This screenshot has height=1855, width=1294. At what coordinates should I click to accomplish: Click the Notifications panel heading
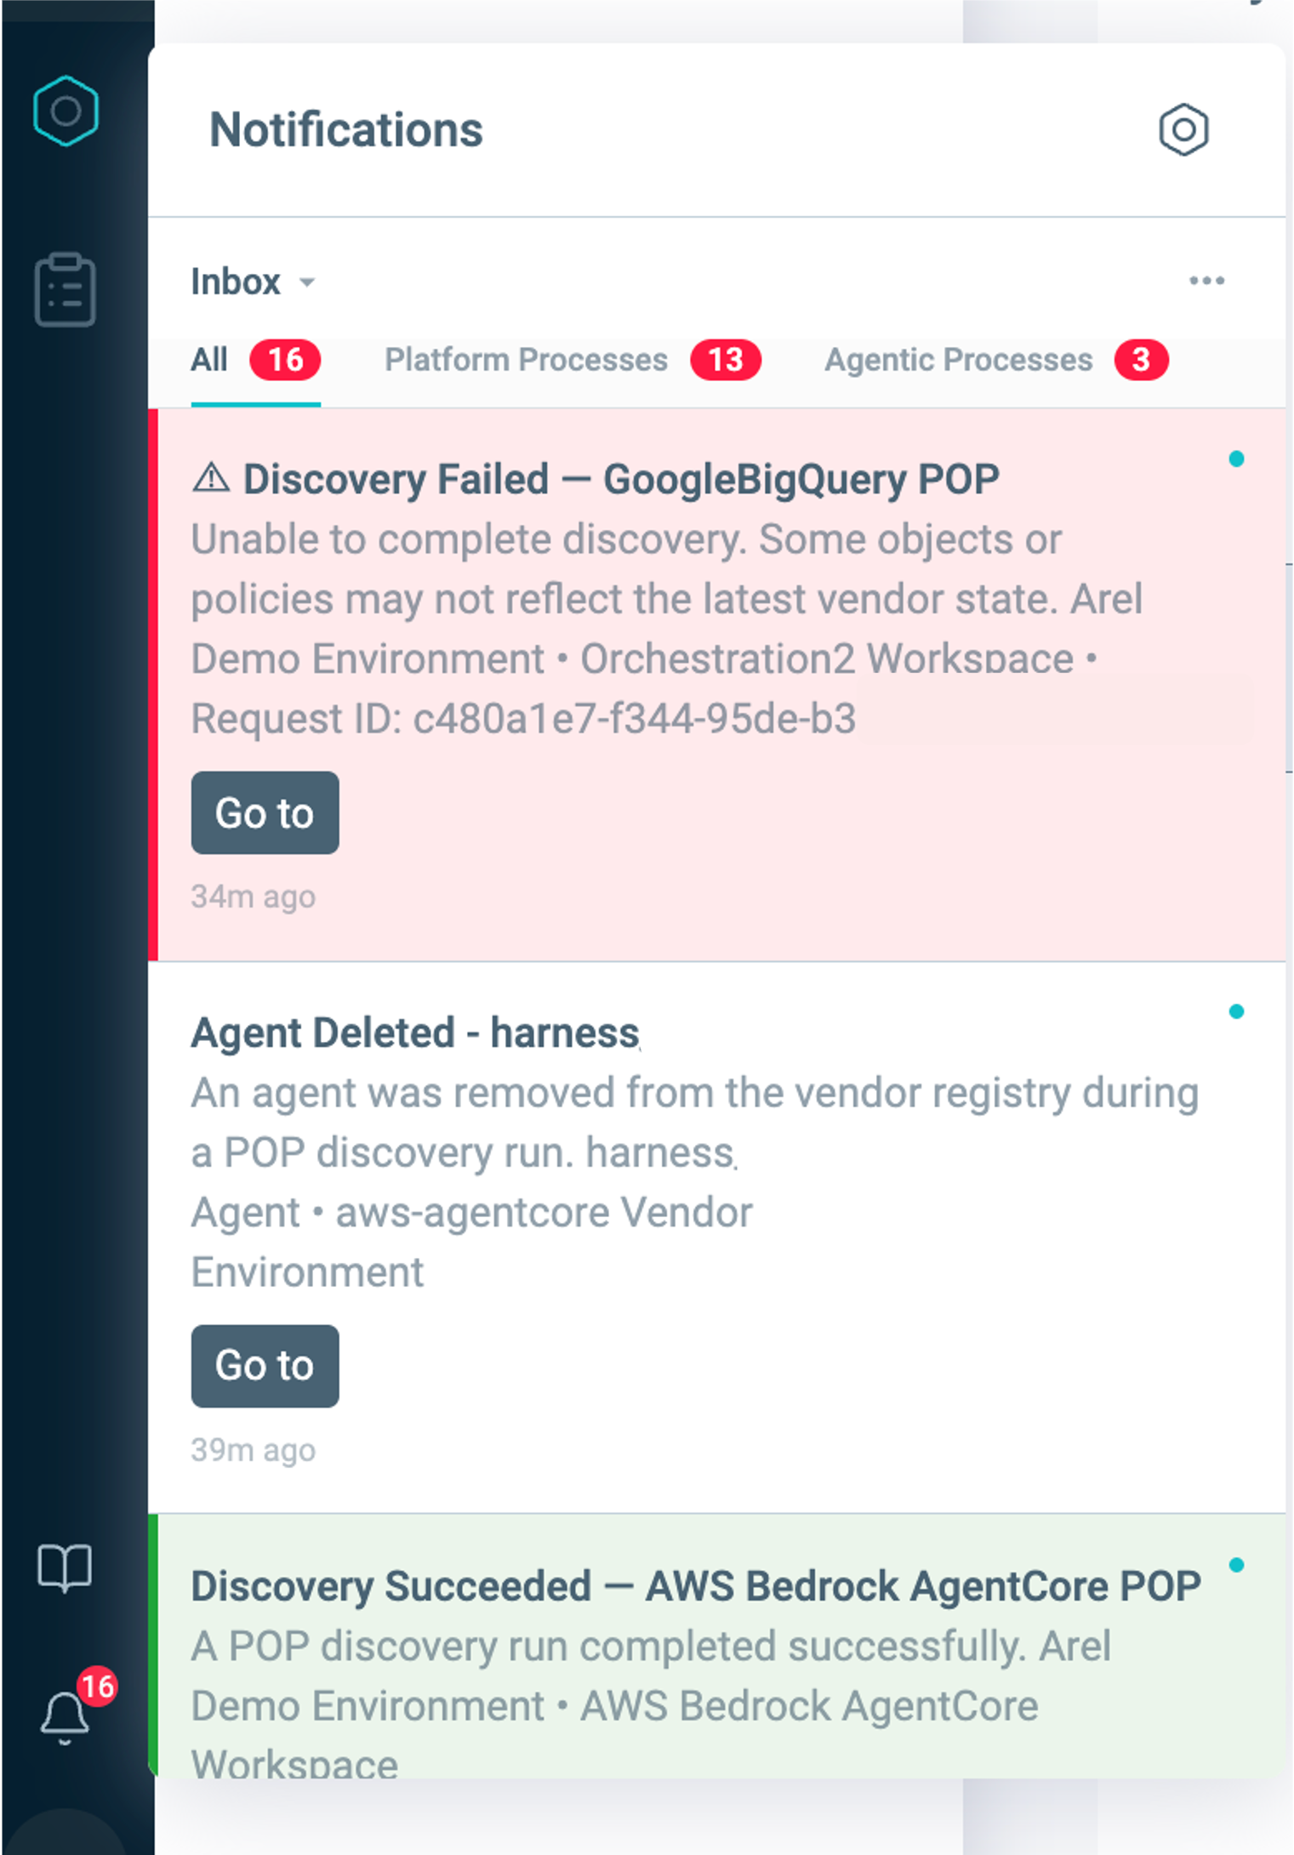(346, 130)
